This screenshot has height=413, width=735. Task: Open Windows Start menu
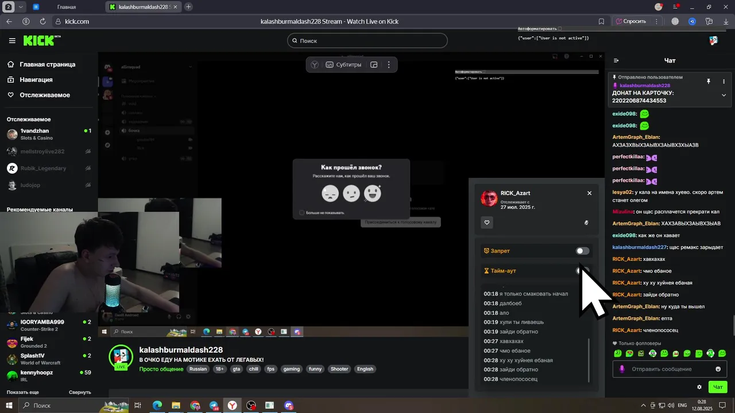pyautogui.click(x=9, y=406)
